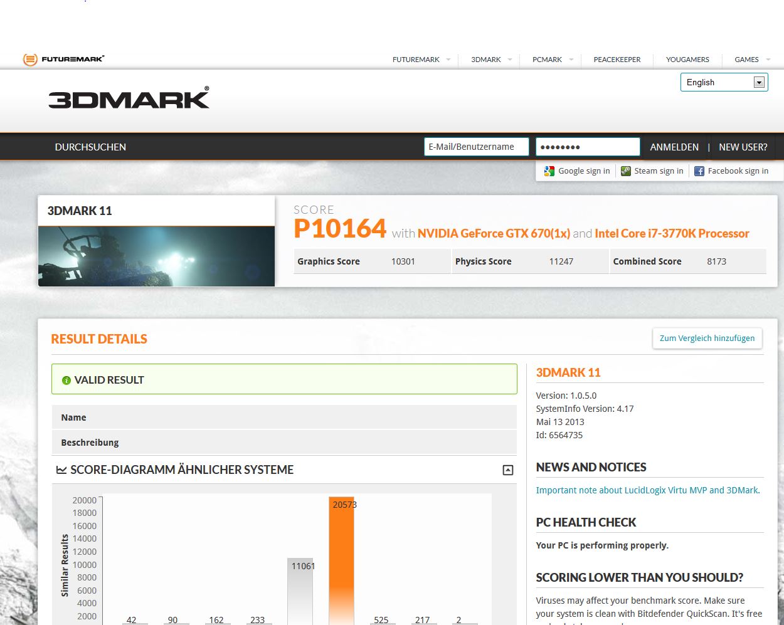This screenshot has width=784, height=625.
Task: Click Facebook sign in text
Action: (x=738, y=171)
